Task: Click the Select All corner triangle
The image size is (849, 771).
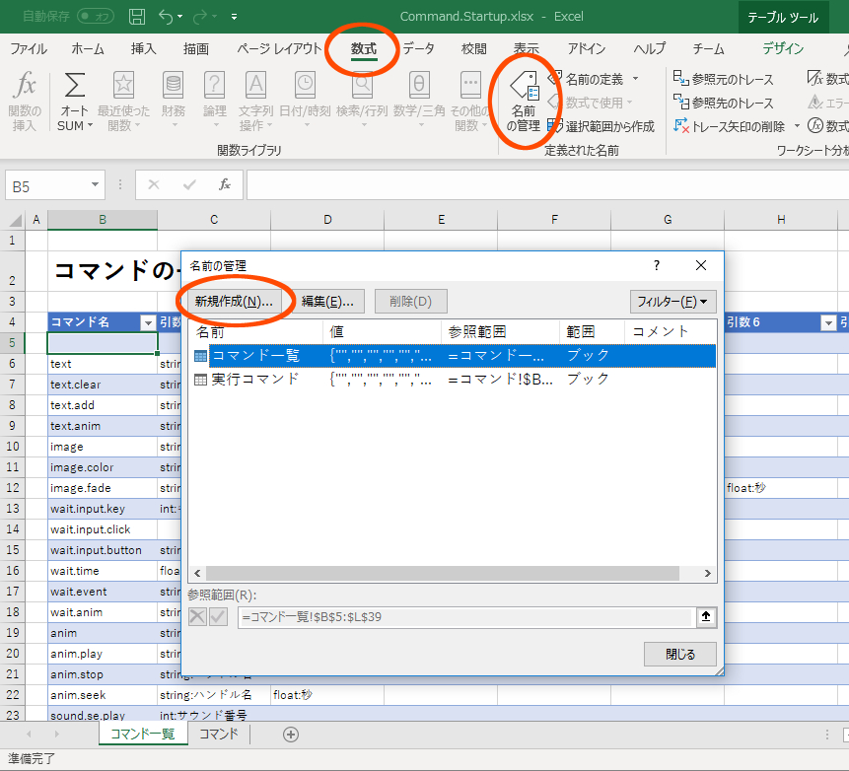Action: click(16, 220)
